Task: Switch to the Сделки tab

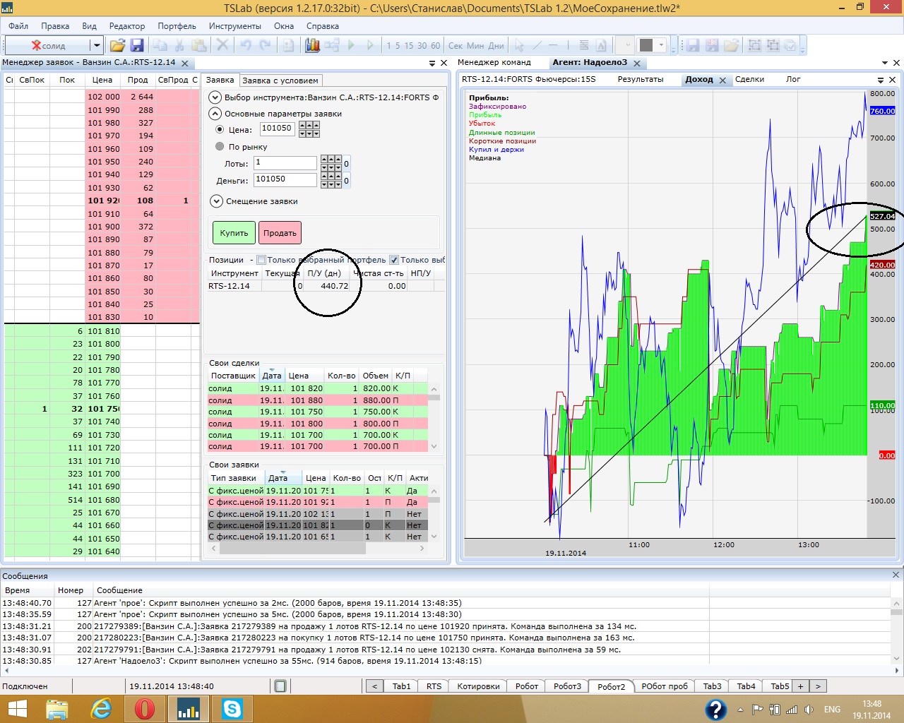Action: pos(749,80)
